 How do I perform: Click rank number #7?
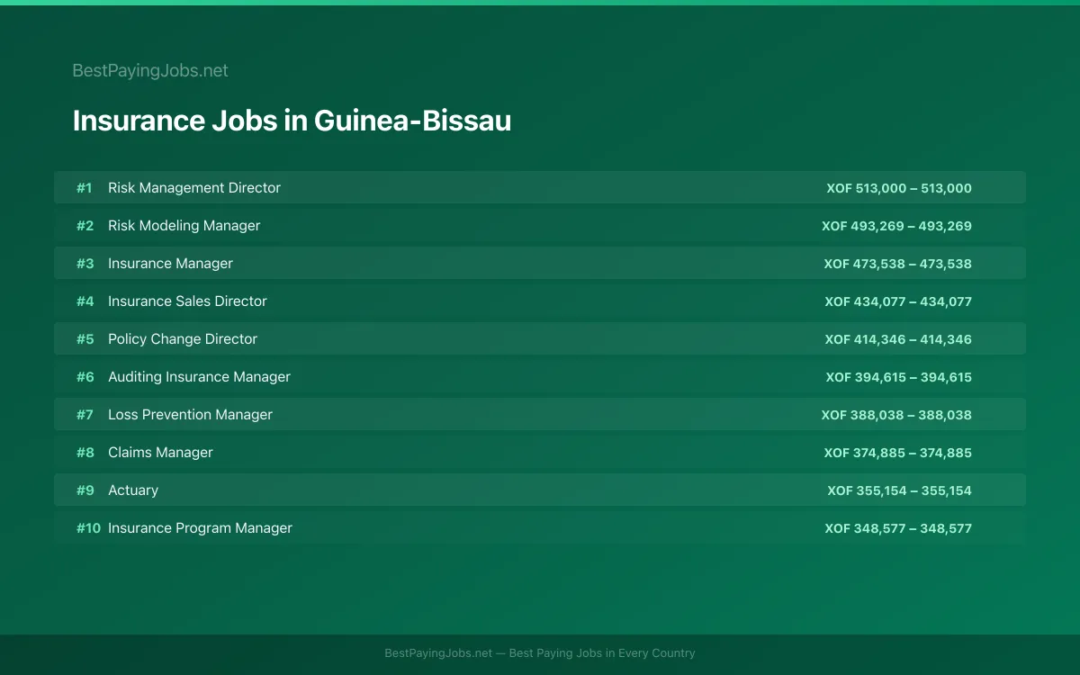(x=85, y=415)
